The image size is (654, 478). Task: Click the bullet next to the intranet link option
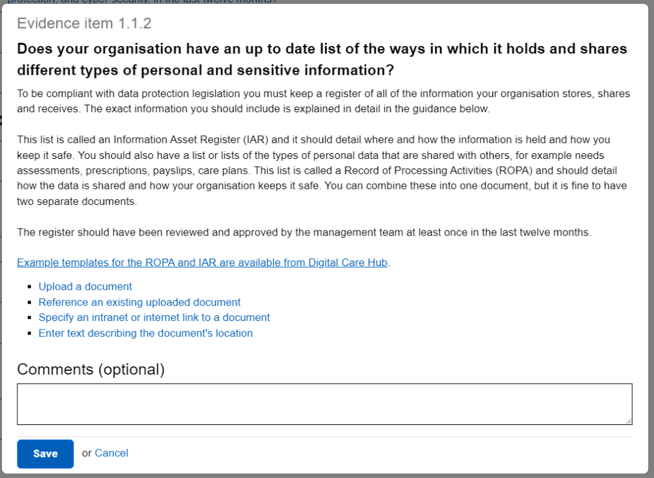point(30,317)
